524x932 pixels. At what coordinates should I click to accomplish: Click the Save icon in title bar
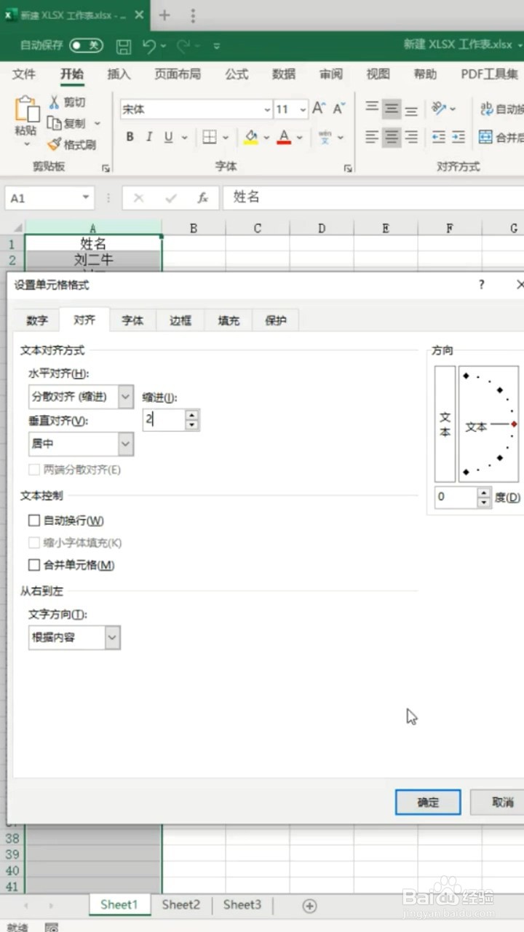(x=124, y=45)
